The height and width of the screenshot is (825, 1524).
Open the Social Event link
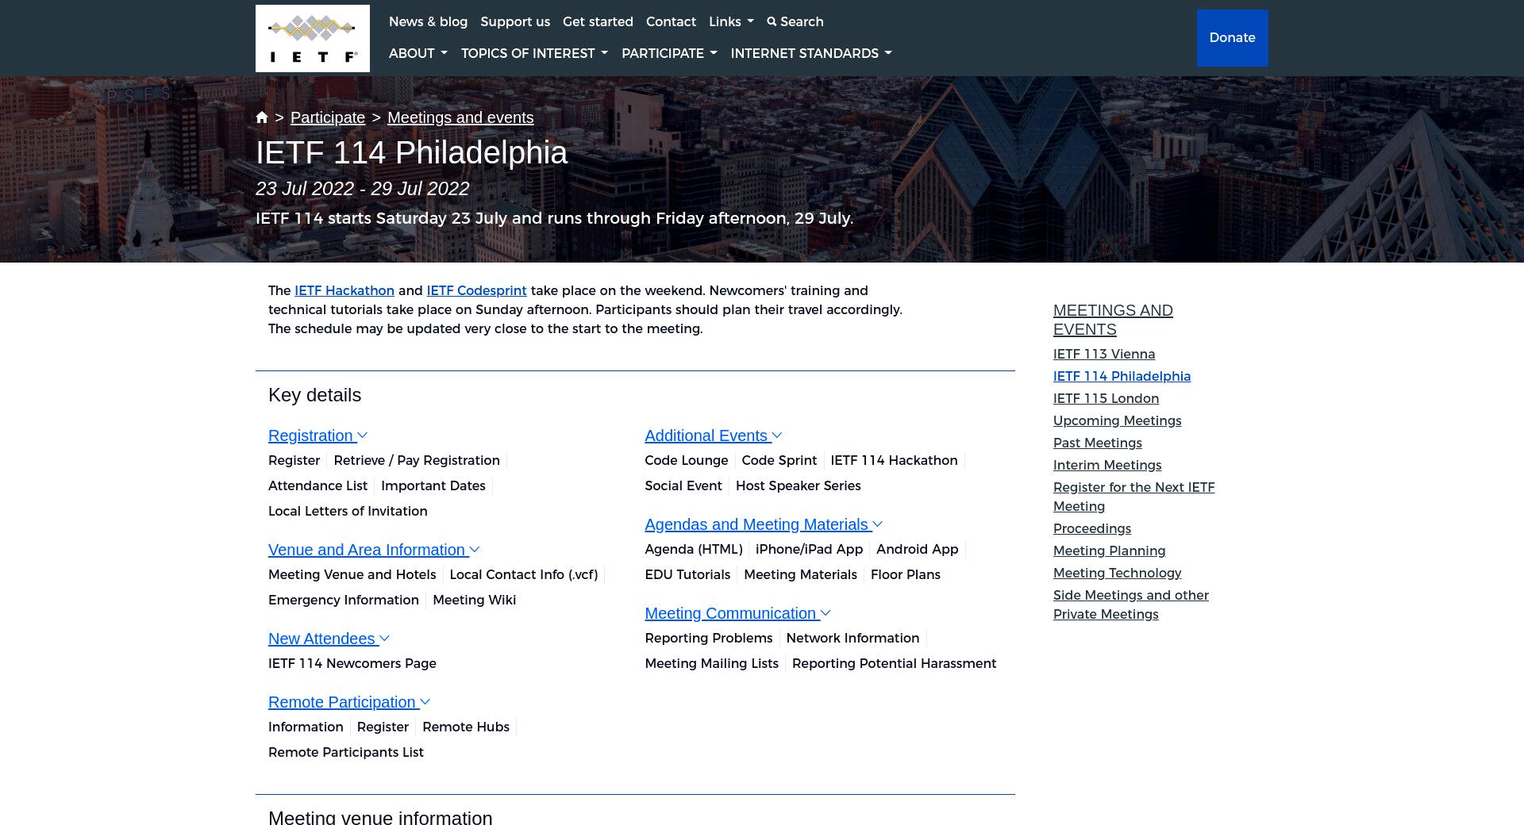point(683,485)
